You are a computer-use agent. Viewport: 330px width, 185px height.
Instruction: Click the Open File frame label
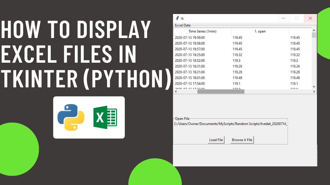pos(182,118)
